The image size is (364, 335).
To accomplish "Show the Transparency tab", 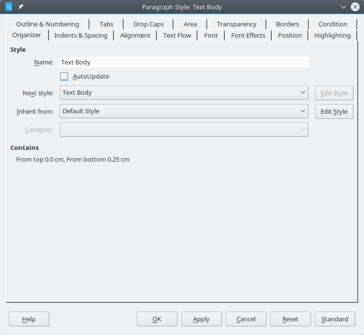I will (236, 24).
